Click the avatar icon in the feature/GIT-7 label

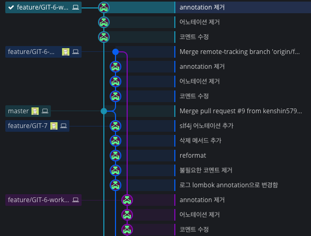coord(54,126)
